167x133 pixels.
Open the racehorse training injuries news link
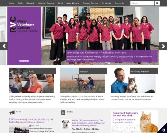(31, 121)
